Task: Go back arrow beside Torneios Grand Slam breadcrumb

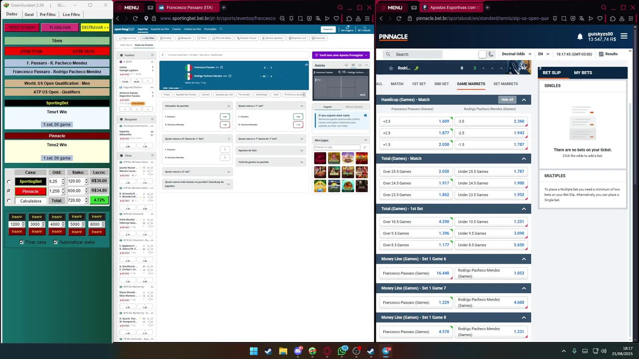Action: [x=163, y=55]
